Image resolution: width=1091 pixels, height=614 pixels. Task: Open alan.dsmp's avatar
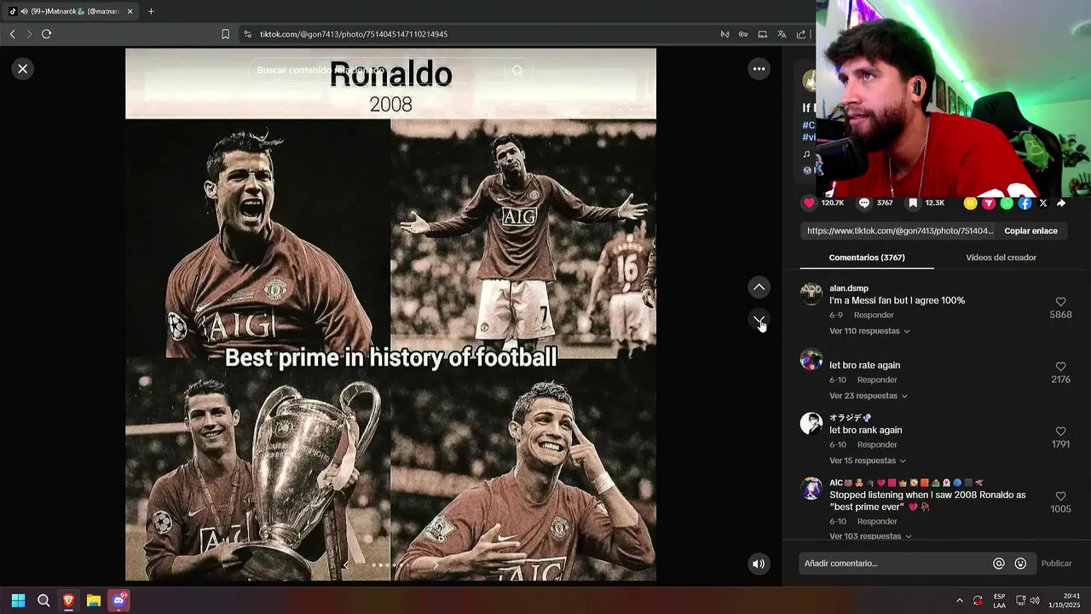811,294
